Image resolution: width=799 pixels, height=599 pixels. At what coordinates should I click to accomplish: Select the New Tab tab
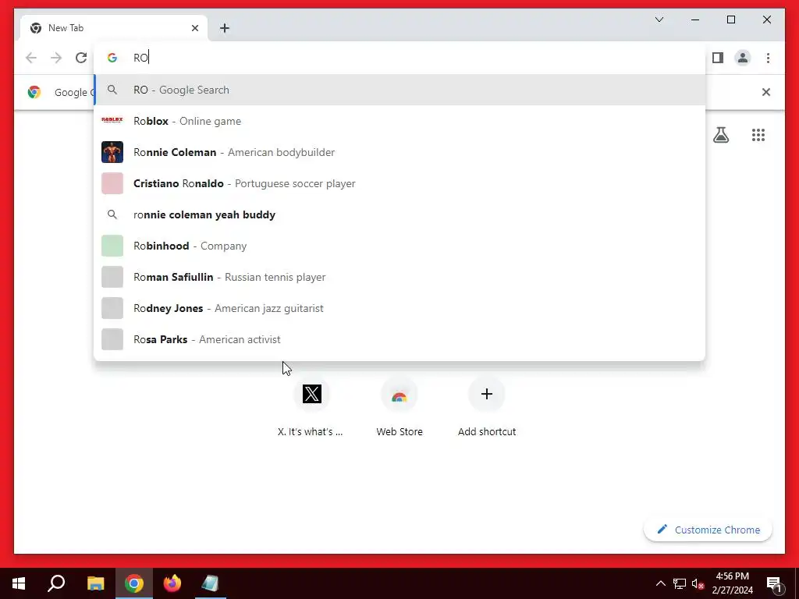(x=114, y=28)
